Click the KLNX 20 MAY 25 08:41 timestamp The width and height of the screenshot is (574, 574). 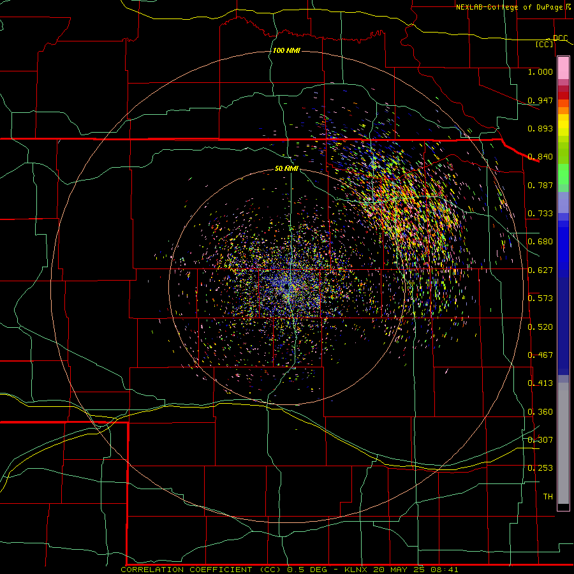click(401, 570)
